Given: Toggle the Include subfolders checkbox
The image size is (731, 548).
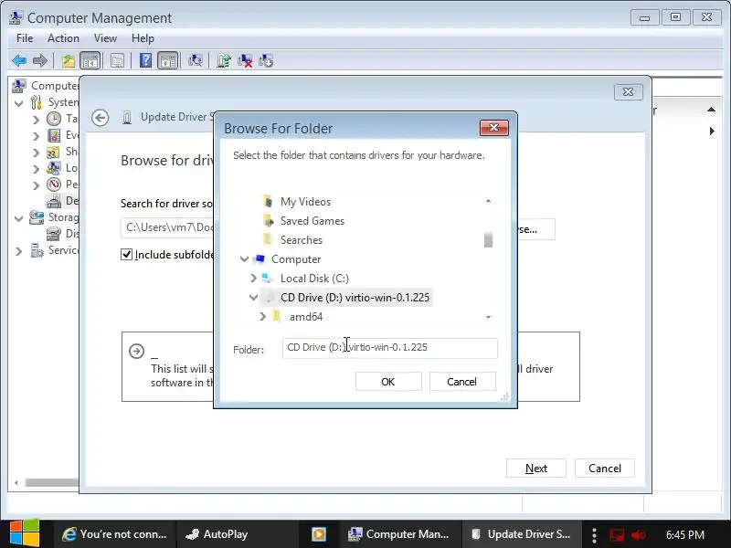Looking at the screenshot, I should click(126, 255).
